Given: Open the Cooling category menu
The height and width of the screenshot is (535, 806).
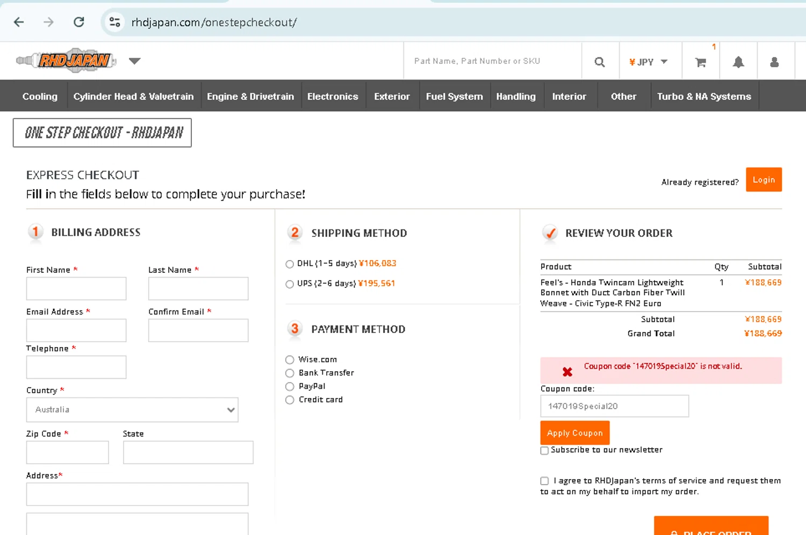Looking at the screenshot, I should click(40, 97).
